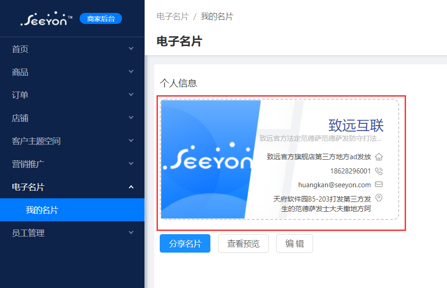Expand the 客户主题空间 chevron arrow
Viewport: 447px width, 288px height.
click(131, 140)
